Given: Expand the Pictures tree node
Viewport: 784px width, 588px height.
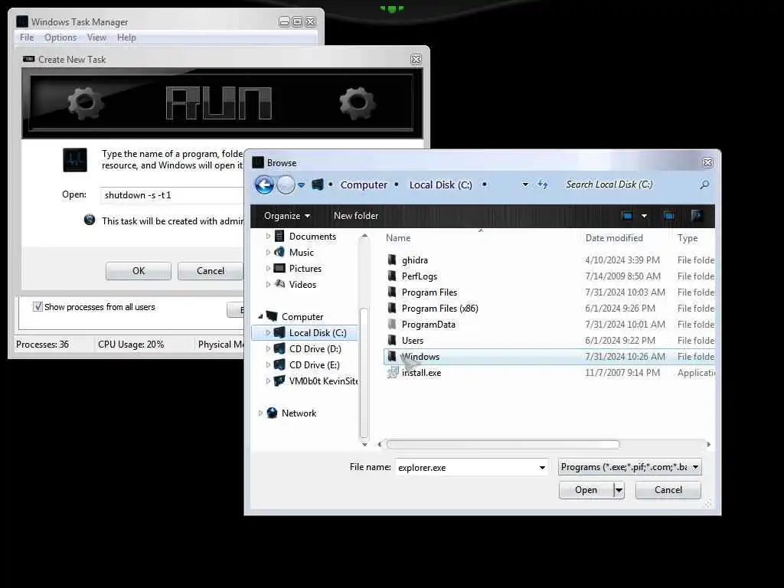Looking at the screenshot, I should [268, 269].
